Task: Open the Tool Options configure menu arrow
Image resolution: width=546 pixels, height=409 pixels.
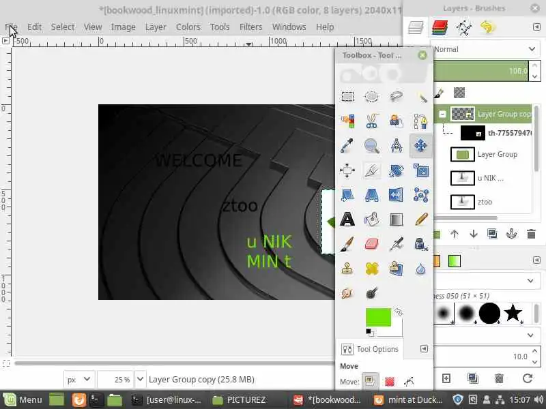Action: pyautogui.click(x=424, y=349)
